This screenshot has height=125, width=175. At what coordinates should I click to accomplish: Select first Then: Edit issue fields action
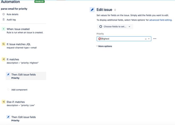26,76
